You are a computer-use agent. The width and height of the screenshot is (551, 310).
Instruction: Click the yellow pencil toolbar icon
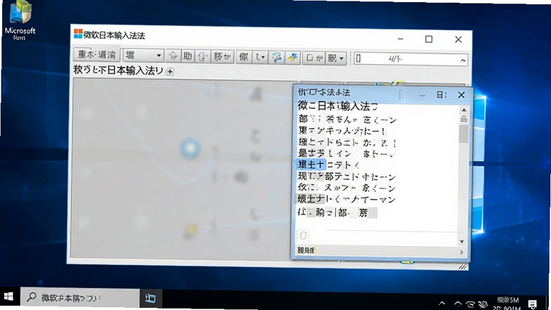[x=292, y=57]
